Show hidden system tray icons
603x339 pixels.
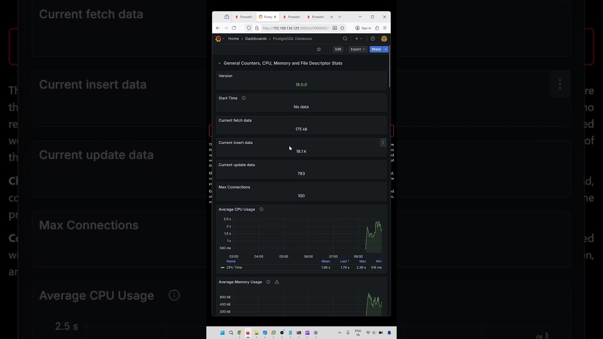coord(339,333)
